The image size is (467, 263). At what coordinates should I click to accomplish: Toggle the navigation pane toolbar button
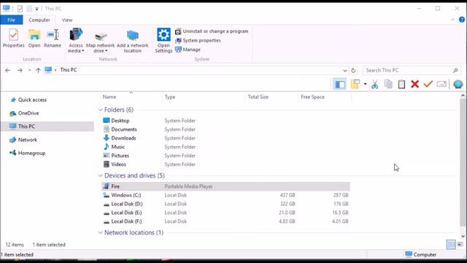[x=340, y=85]
